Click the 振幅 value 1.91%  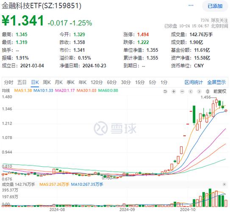tap(22, 58)
